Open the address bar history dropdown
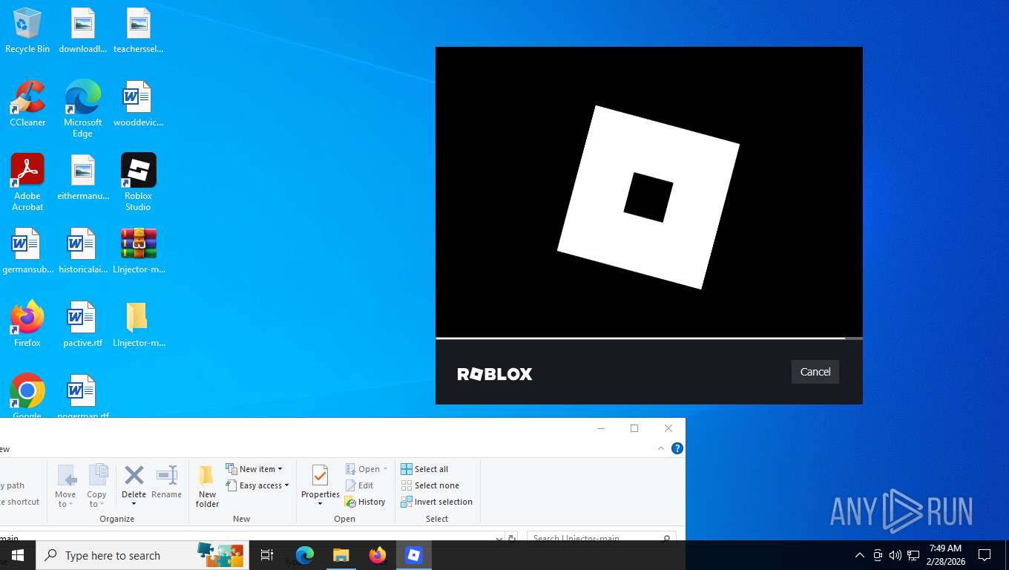The height and width of the screenshot is (570, 1009). (x=499, y=538)
